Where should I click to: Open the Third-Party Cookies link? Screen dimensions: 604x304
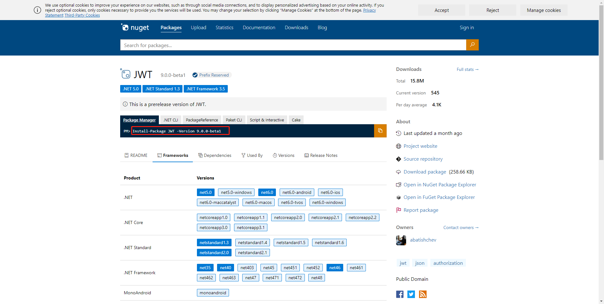pyautogui.click(x=82, y=15)
